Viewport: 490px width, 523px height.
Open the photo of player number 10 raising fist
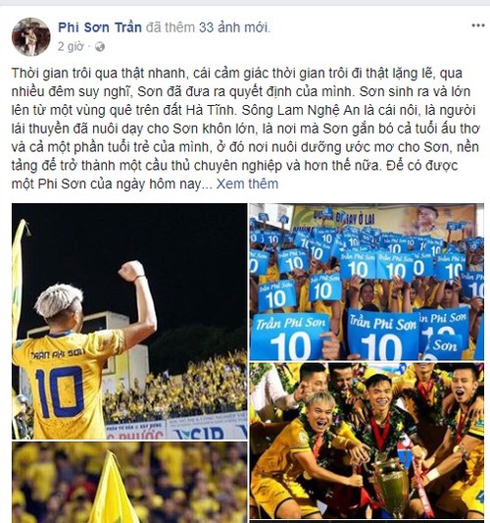click(129, 321)
